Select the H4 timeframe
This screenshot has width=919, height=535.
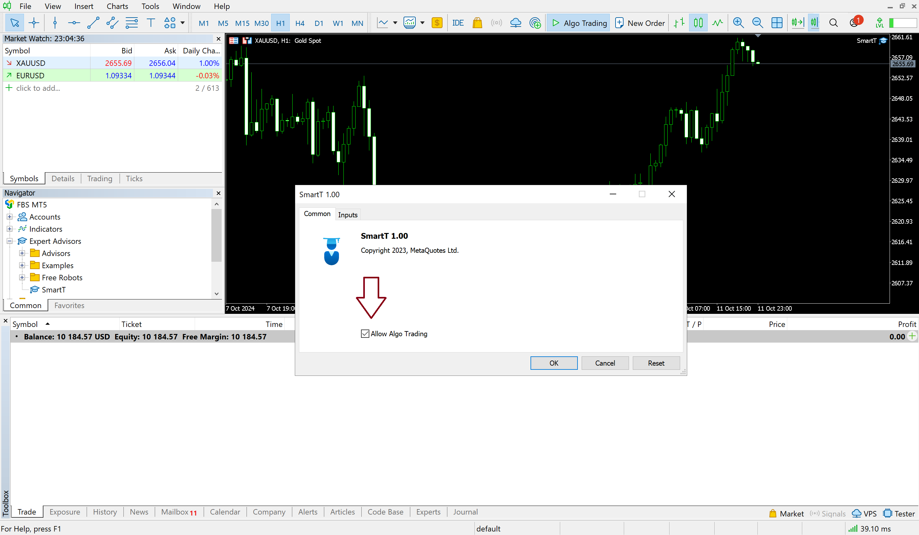(x=300, y=23)
